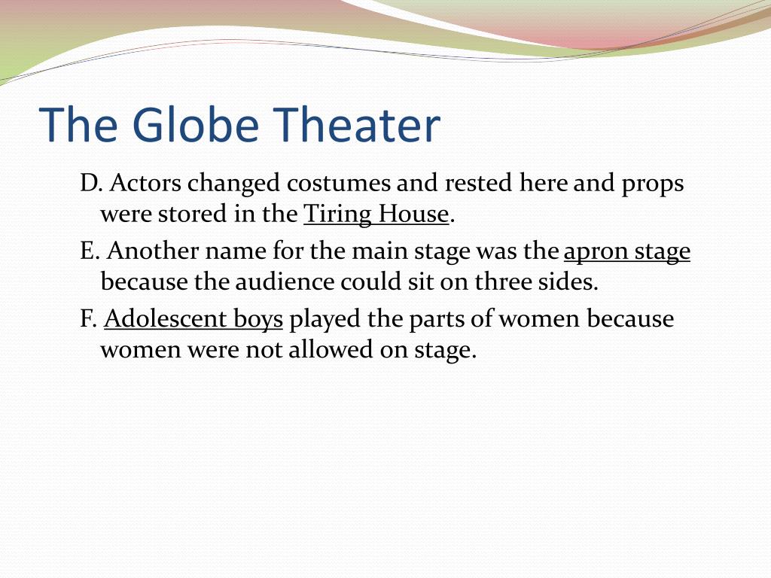Click the slide title 'The Globe Theater'
The image size is (771, 578).
point(239,125)
